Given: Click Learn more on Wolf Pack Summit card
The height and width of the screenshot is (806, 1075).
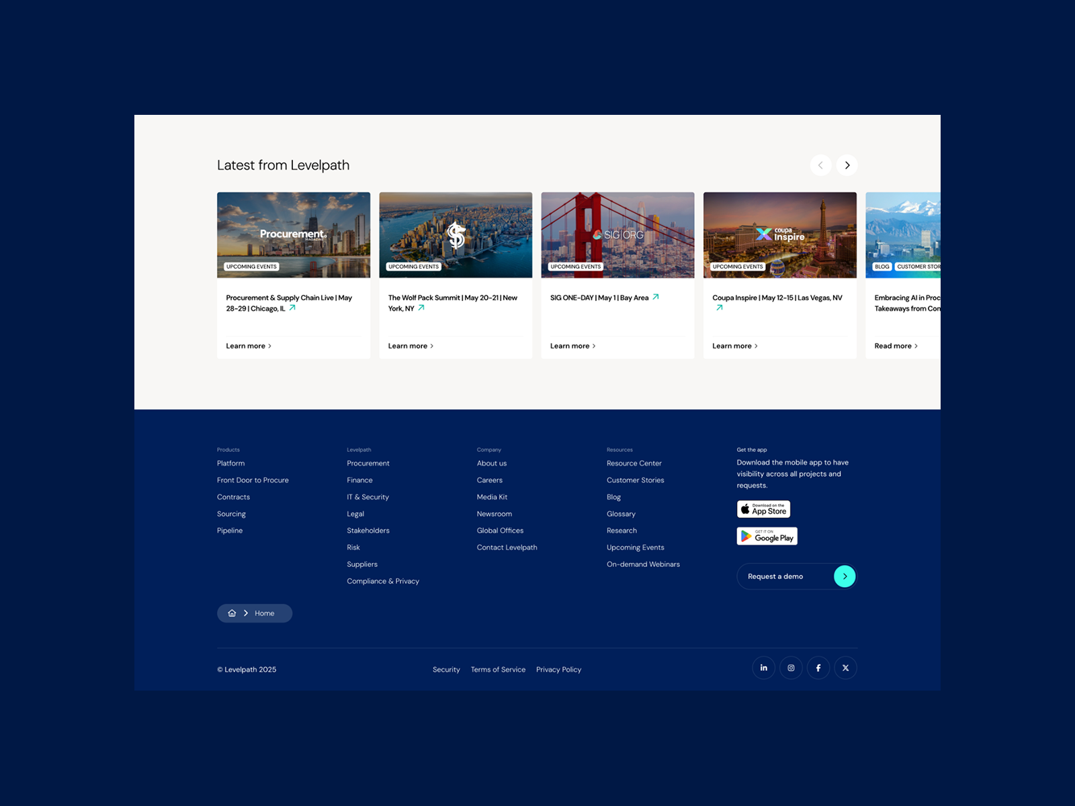Looking at the screenshot, I should (411, 346).
